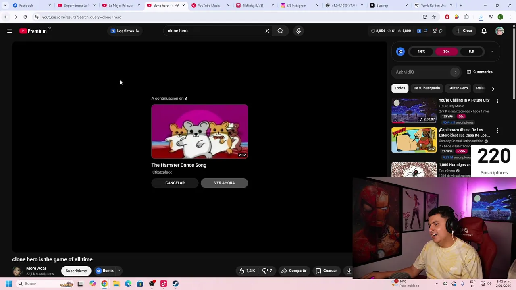Open Chrome Downloads arrow icon
The image size is (516, 290).
pyautogui.click(x=481, y=17)
